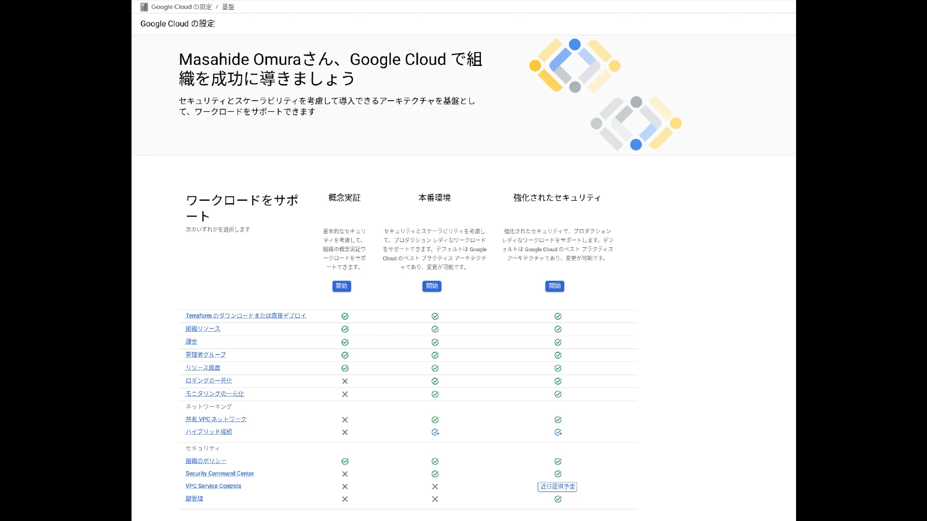Click the ハイブリッド接続 X icon under 概念実証
This screenshot has width=927, height=521.
[345, 432]
